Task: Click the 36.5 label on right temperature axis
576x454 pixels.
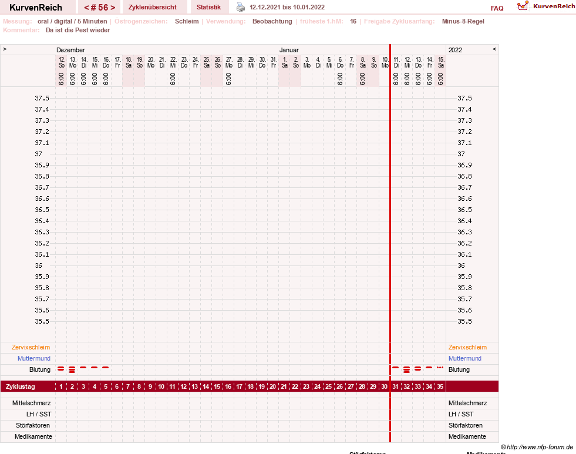Action: [464, 210]
